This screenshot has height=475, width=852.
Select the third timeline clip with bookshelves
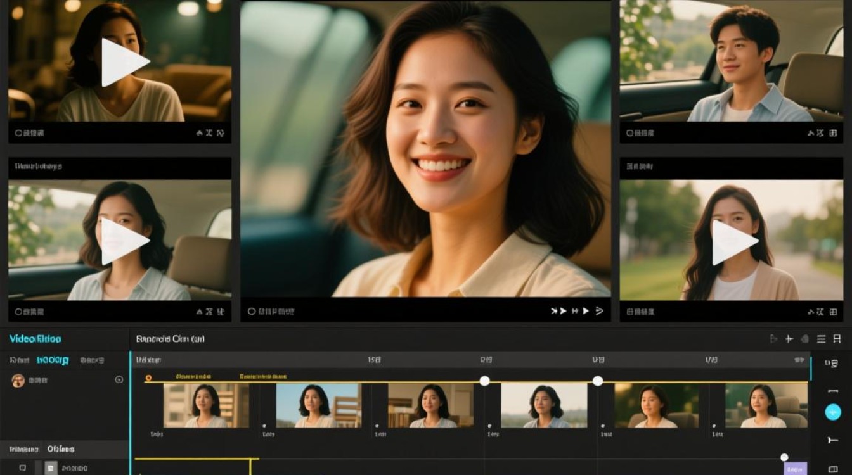pos(431,405)
